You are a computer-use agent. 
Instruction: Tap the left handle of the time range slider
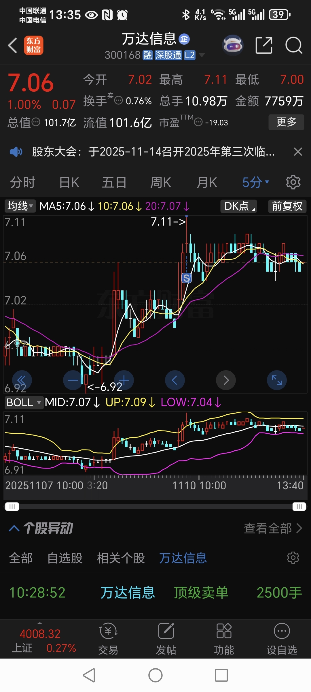click(12, 507)
